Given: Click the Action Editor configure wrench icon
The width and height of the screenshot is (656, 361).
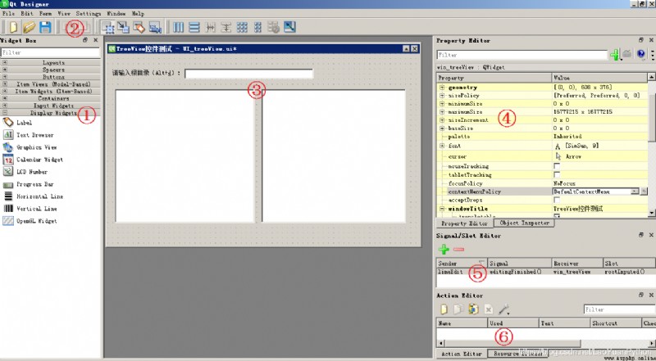Looking at the screenshot, I should tap(503, 309).
